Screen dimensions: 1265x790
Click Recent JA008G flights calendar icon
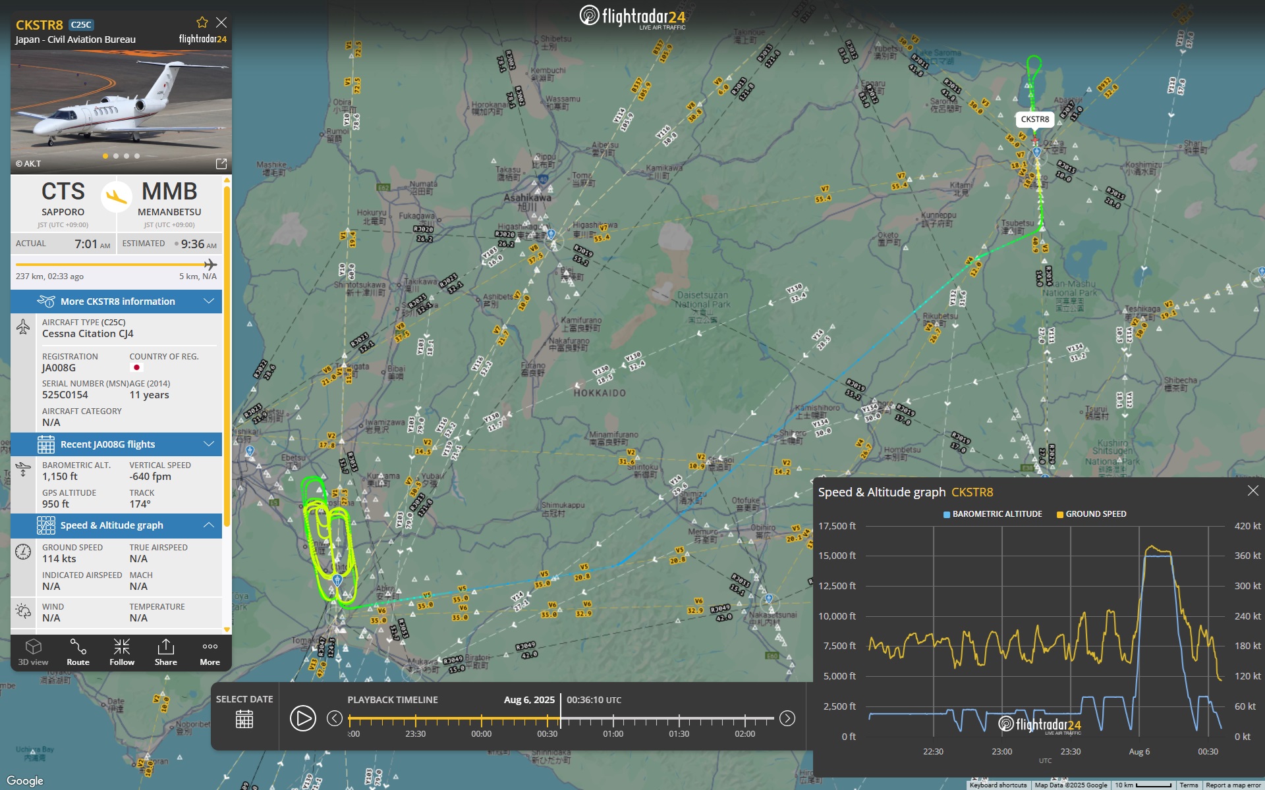point(46,444)
